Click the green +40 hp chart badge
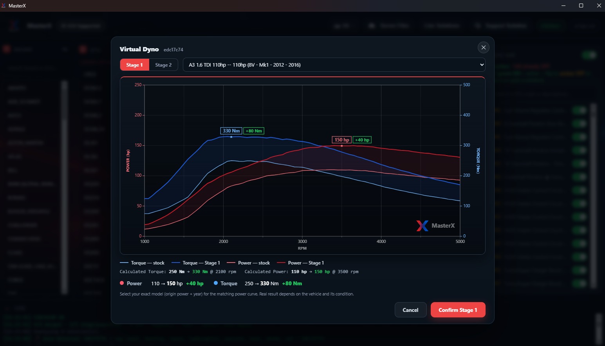Viewport: 605px width, 346px height. 362,140
